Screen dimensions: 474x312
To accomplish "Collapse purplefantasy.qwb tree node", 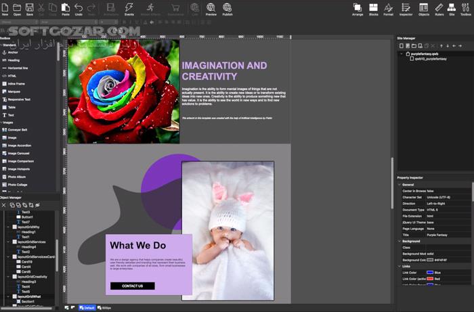I will tap(402, 54).
